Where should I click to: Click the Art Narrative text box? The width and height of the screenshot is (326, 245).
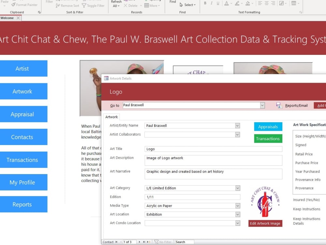coord(213,174)
